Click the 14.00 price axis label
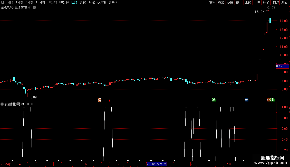The height and width of the screenshot is (167, 290). click(284, 21)
